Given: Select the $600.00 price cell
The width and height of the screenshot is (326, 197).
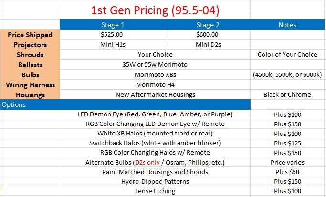Looking at the screenshot, I should (207, 34).
